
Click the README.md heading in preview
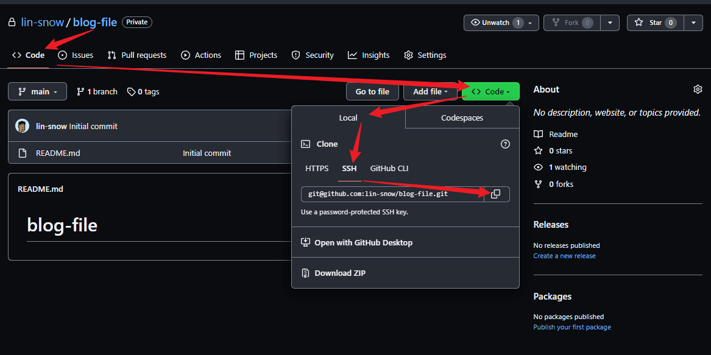pos(40,189)
